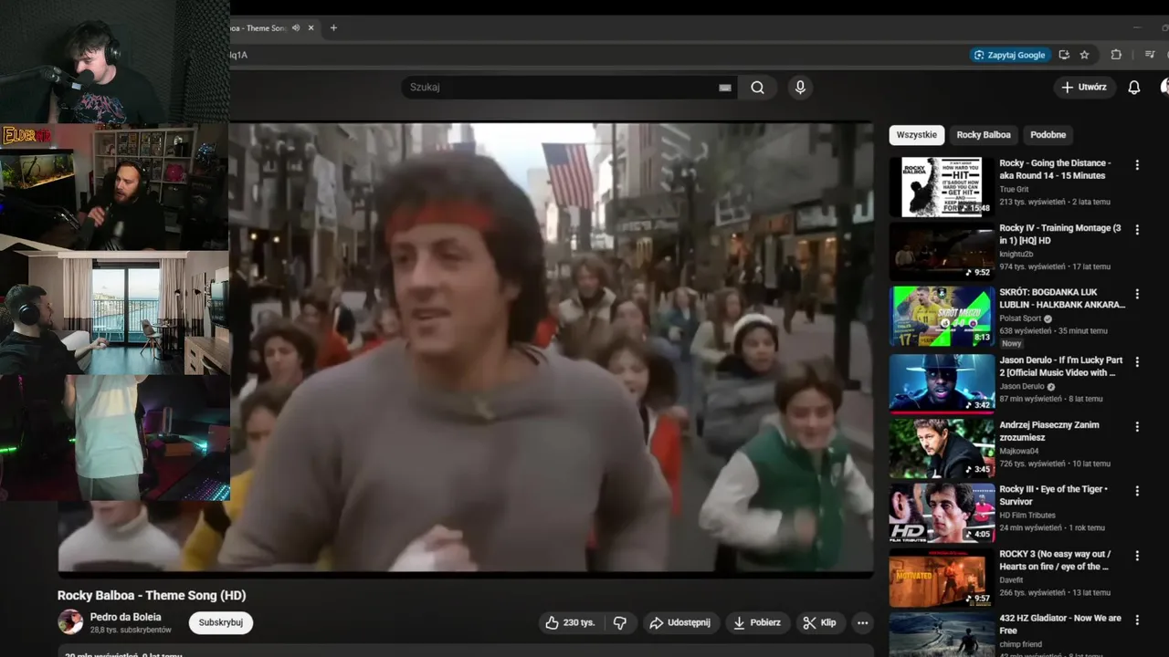The width and height of the screenshot is (1169, 657).
Task: Open more actions menu below video
Action: click(862, 622)
